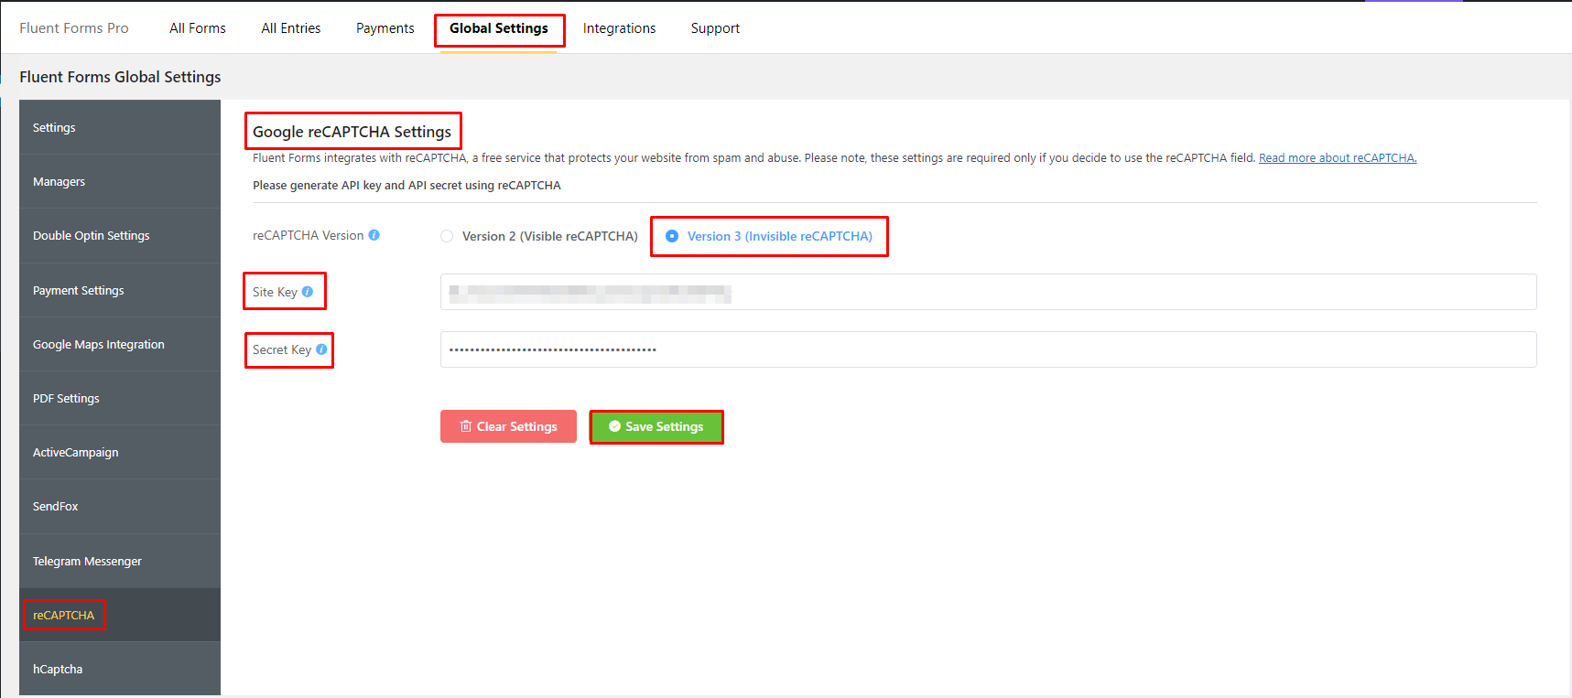This screenshot has width=1572, height=698.
Task: Choose hCaptcha from the sidebar
Action: coord(58,670)
